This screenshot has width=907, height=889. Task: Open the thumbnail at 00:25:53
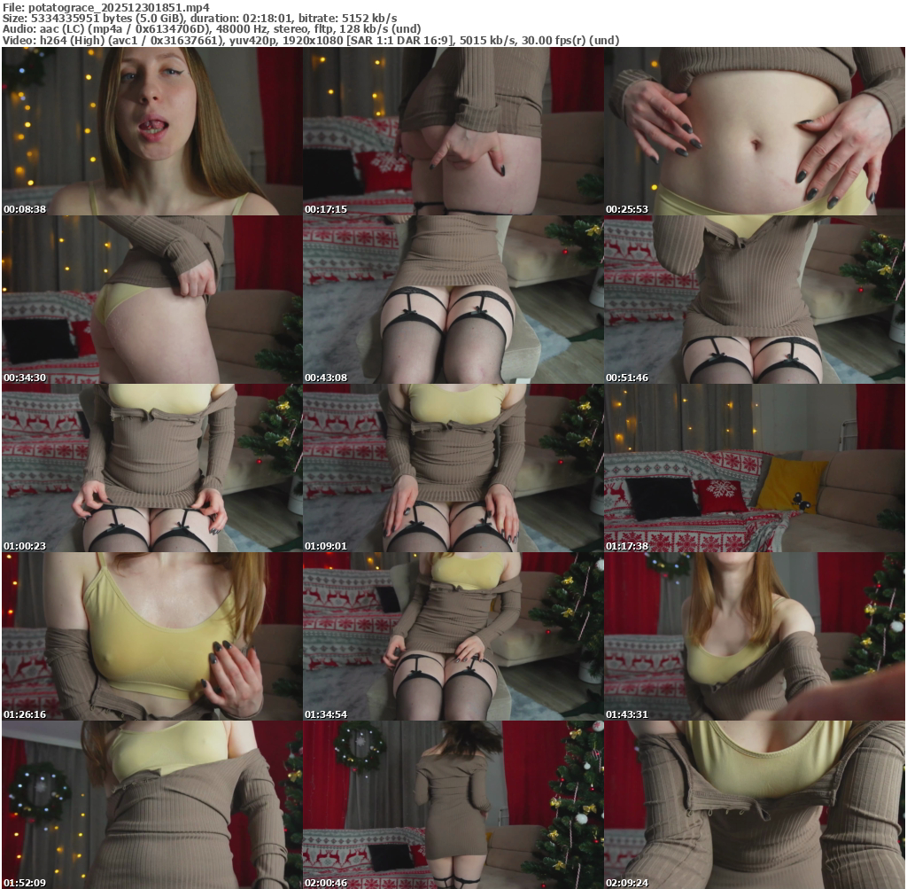[755, 131]
